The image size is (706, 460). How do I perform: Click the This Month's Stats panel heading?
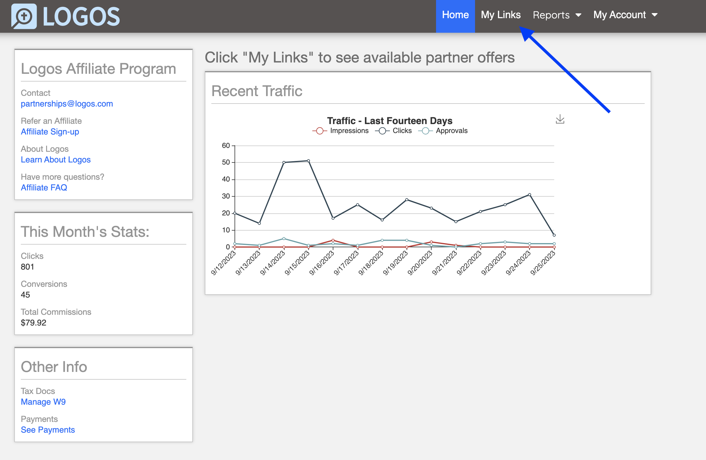pos(85,232)
